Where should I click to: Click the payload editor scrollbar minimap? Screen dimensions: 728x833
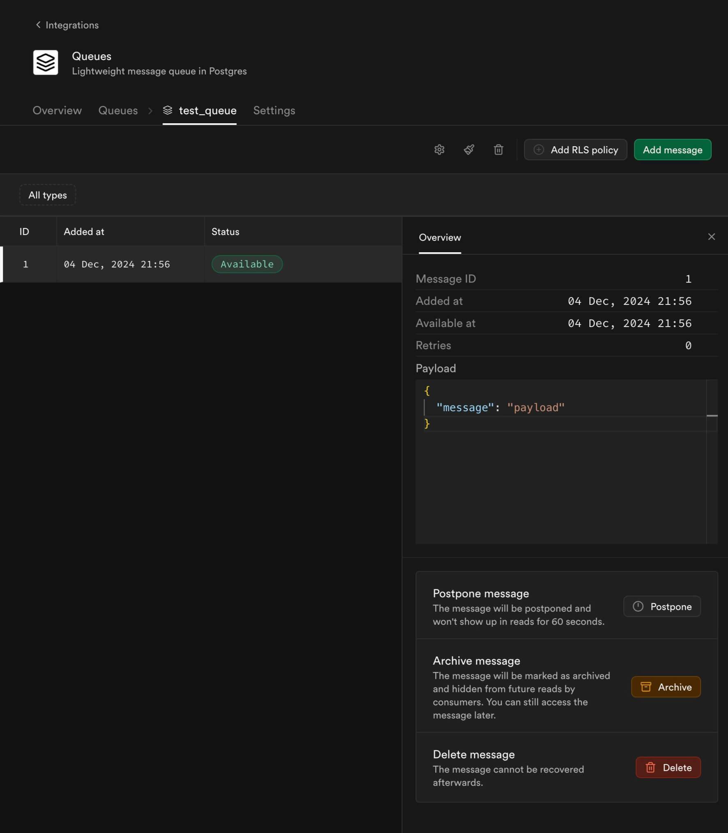point(712,416)
